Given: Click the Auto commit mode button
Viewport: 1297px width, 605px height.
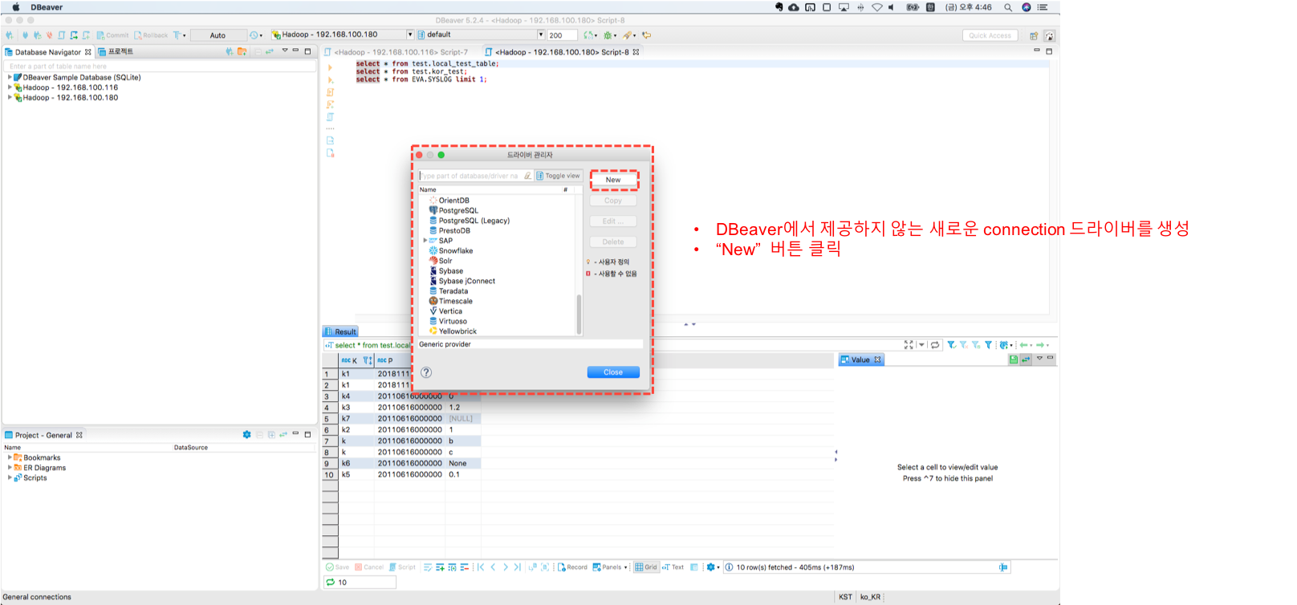Looking at the screenshot, I should pos(218,35).
